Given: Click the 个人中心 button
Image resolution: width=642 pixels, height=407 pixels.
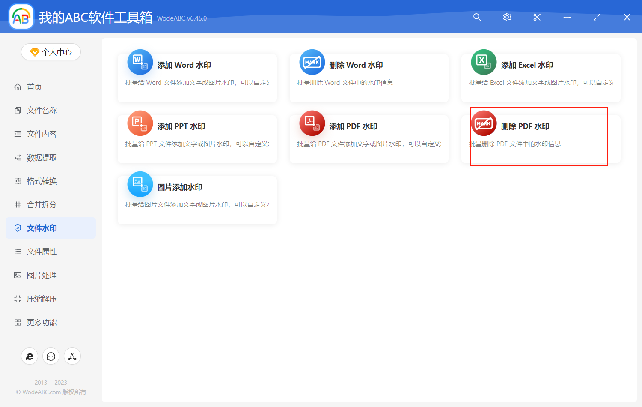Looking at the screenshot, I should click(x=51, y=52).
